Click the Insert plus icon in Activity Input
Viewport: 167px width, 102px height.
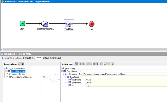[98, 64]
